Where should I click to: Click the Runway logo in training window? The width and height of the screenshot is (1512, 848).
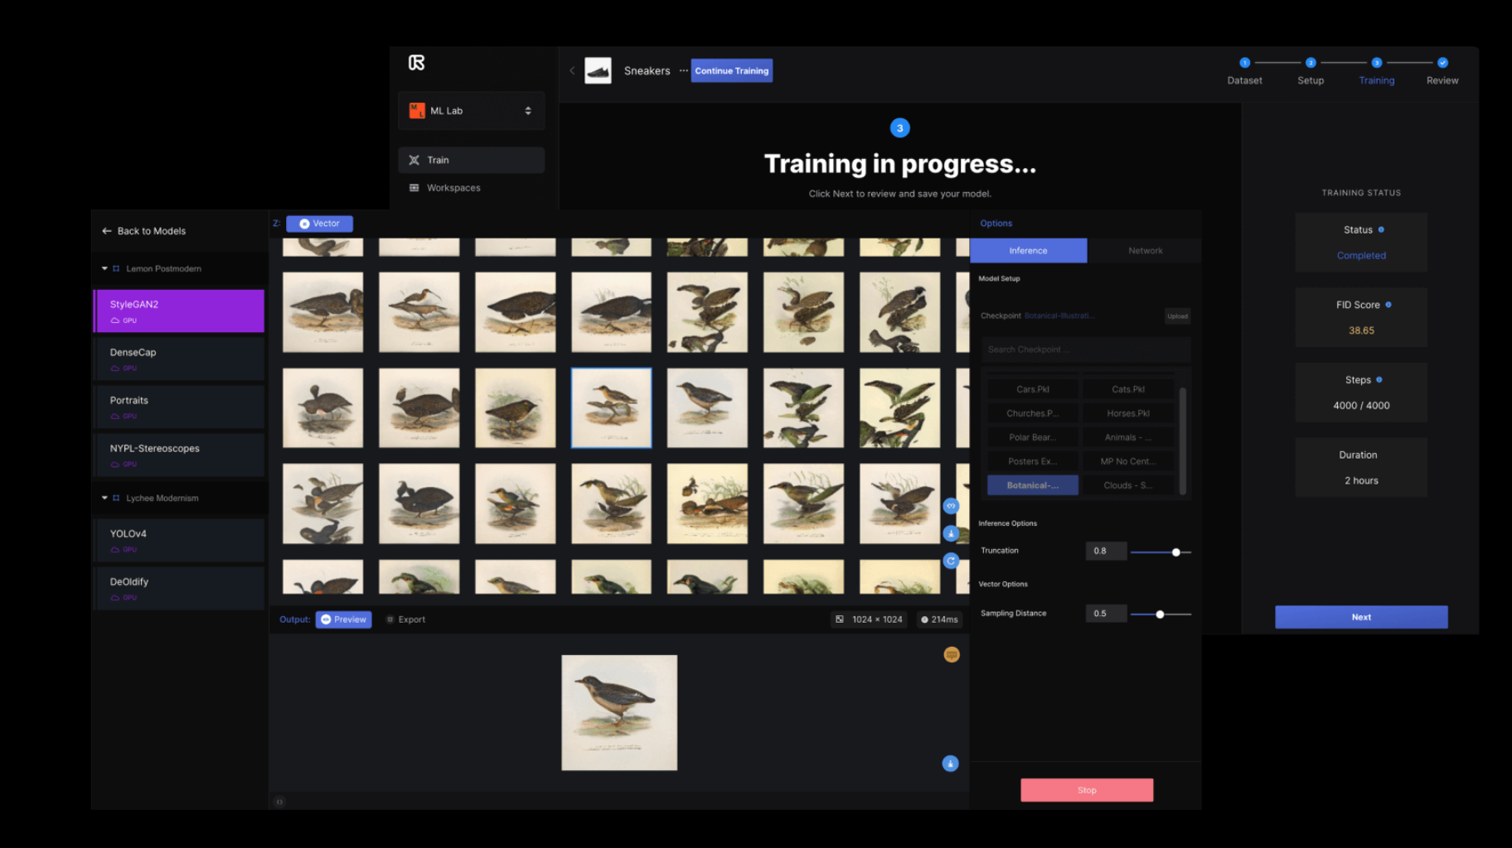point(416,62)
